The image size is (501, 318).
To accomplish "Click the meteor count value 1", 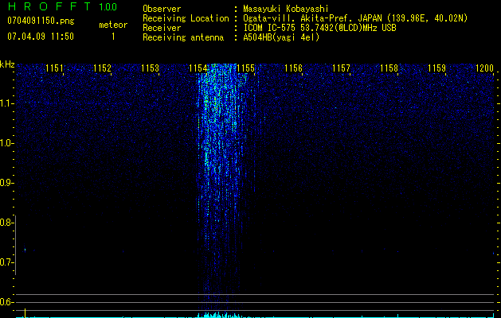I will [113, 37].
